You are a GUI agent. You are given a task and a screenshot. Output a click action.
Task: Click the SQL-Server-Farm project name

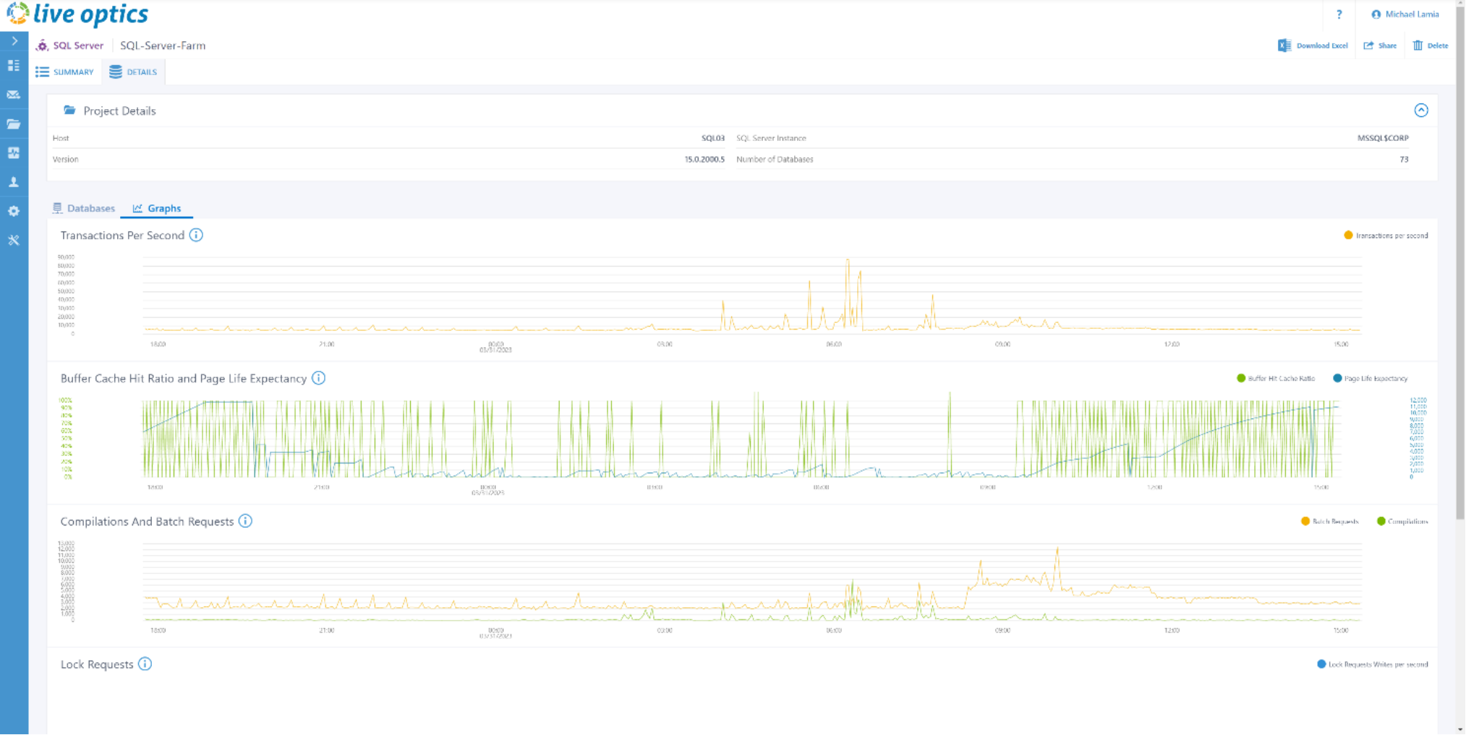click(163, 46)
